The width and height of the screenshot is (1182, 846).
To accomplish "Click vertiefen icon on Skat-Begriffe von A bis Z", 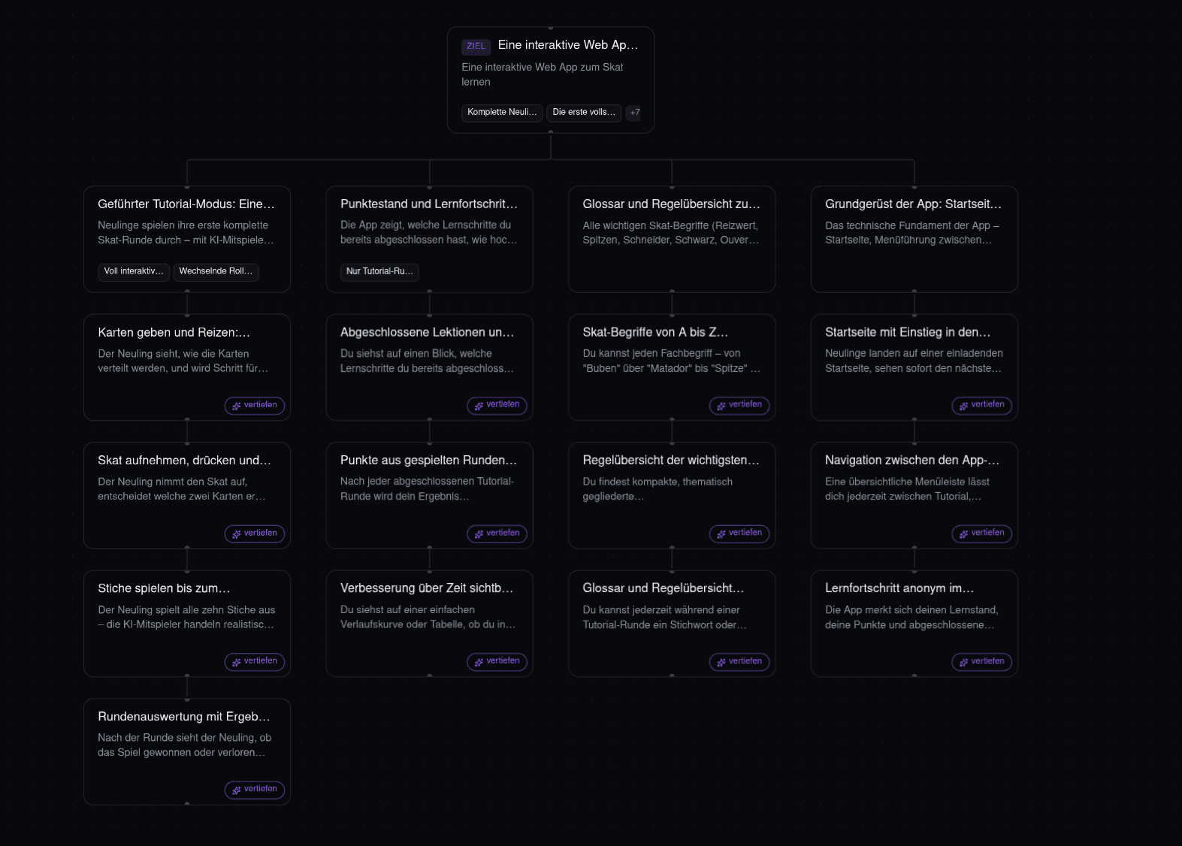I will pyautogui.click(x=721, y=406).
